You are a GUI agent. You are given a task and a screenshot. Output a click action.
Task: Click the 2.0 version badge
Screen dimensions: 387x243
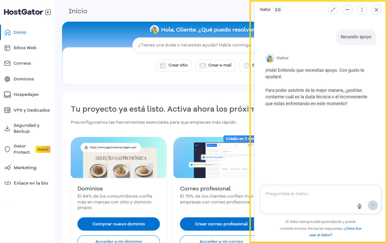[278, 10]
